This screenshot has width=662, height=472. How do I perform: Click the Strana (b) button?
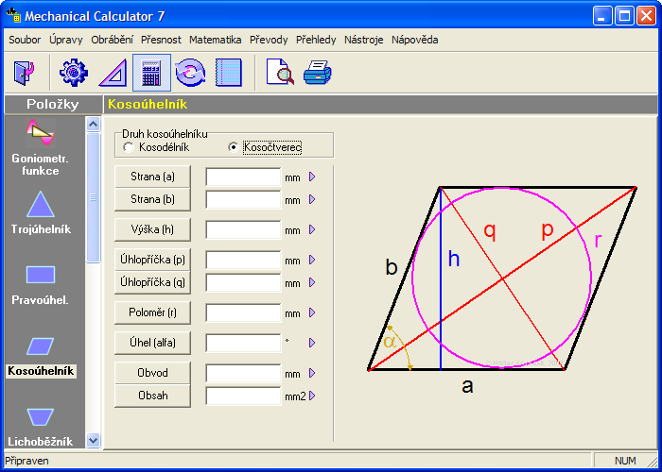pyautogui.click(x=152, y=199)
